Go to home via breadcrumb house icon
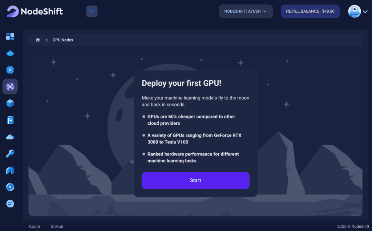The height and width of the screenshot is (231, 372). (38, 40)
